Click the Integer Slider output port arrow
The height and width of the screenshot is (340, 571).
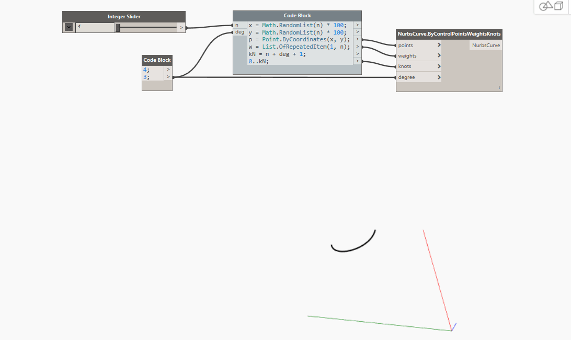pyautogui.click(x=181, y=27)
